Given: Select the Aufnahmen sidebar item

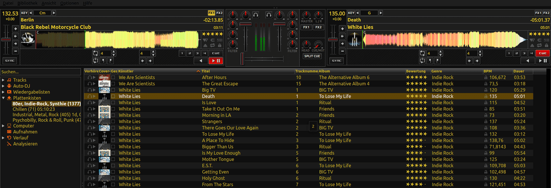Looking at the screenshot, I should (25, 132).
